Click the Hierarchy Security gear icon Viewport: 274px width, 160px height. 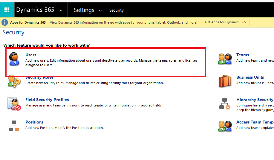click(x=225, y=104)
